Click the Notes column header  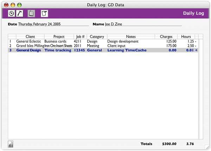(131, 37)
